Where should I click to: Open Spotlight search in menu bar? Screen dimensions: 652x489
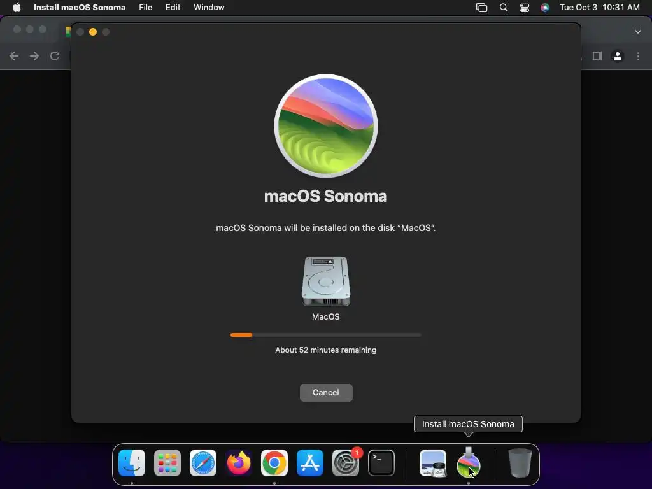(x=504, y=8)
